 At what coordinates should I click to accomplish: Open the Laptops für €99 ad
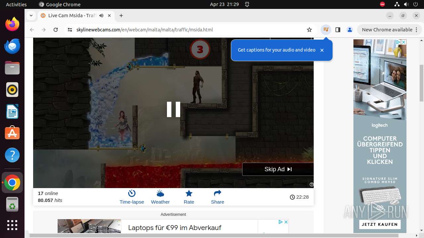click(x=175, y=228)
